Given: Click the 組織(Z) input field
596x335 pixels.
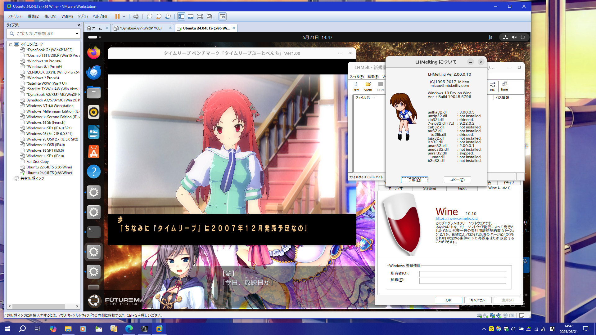Looking at the screenshot, I should coord(463,281).
